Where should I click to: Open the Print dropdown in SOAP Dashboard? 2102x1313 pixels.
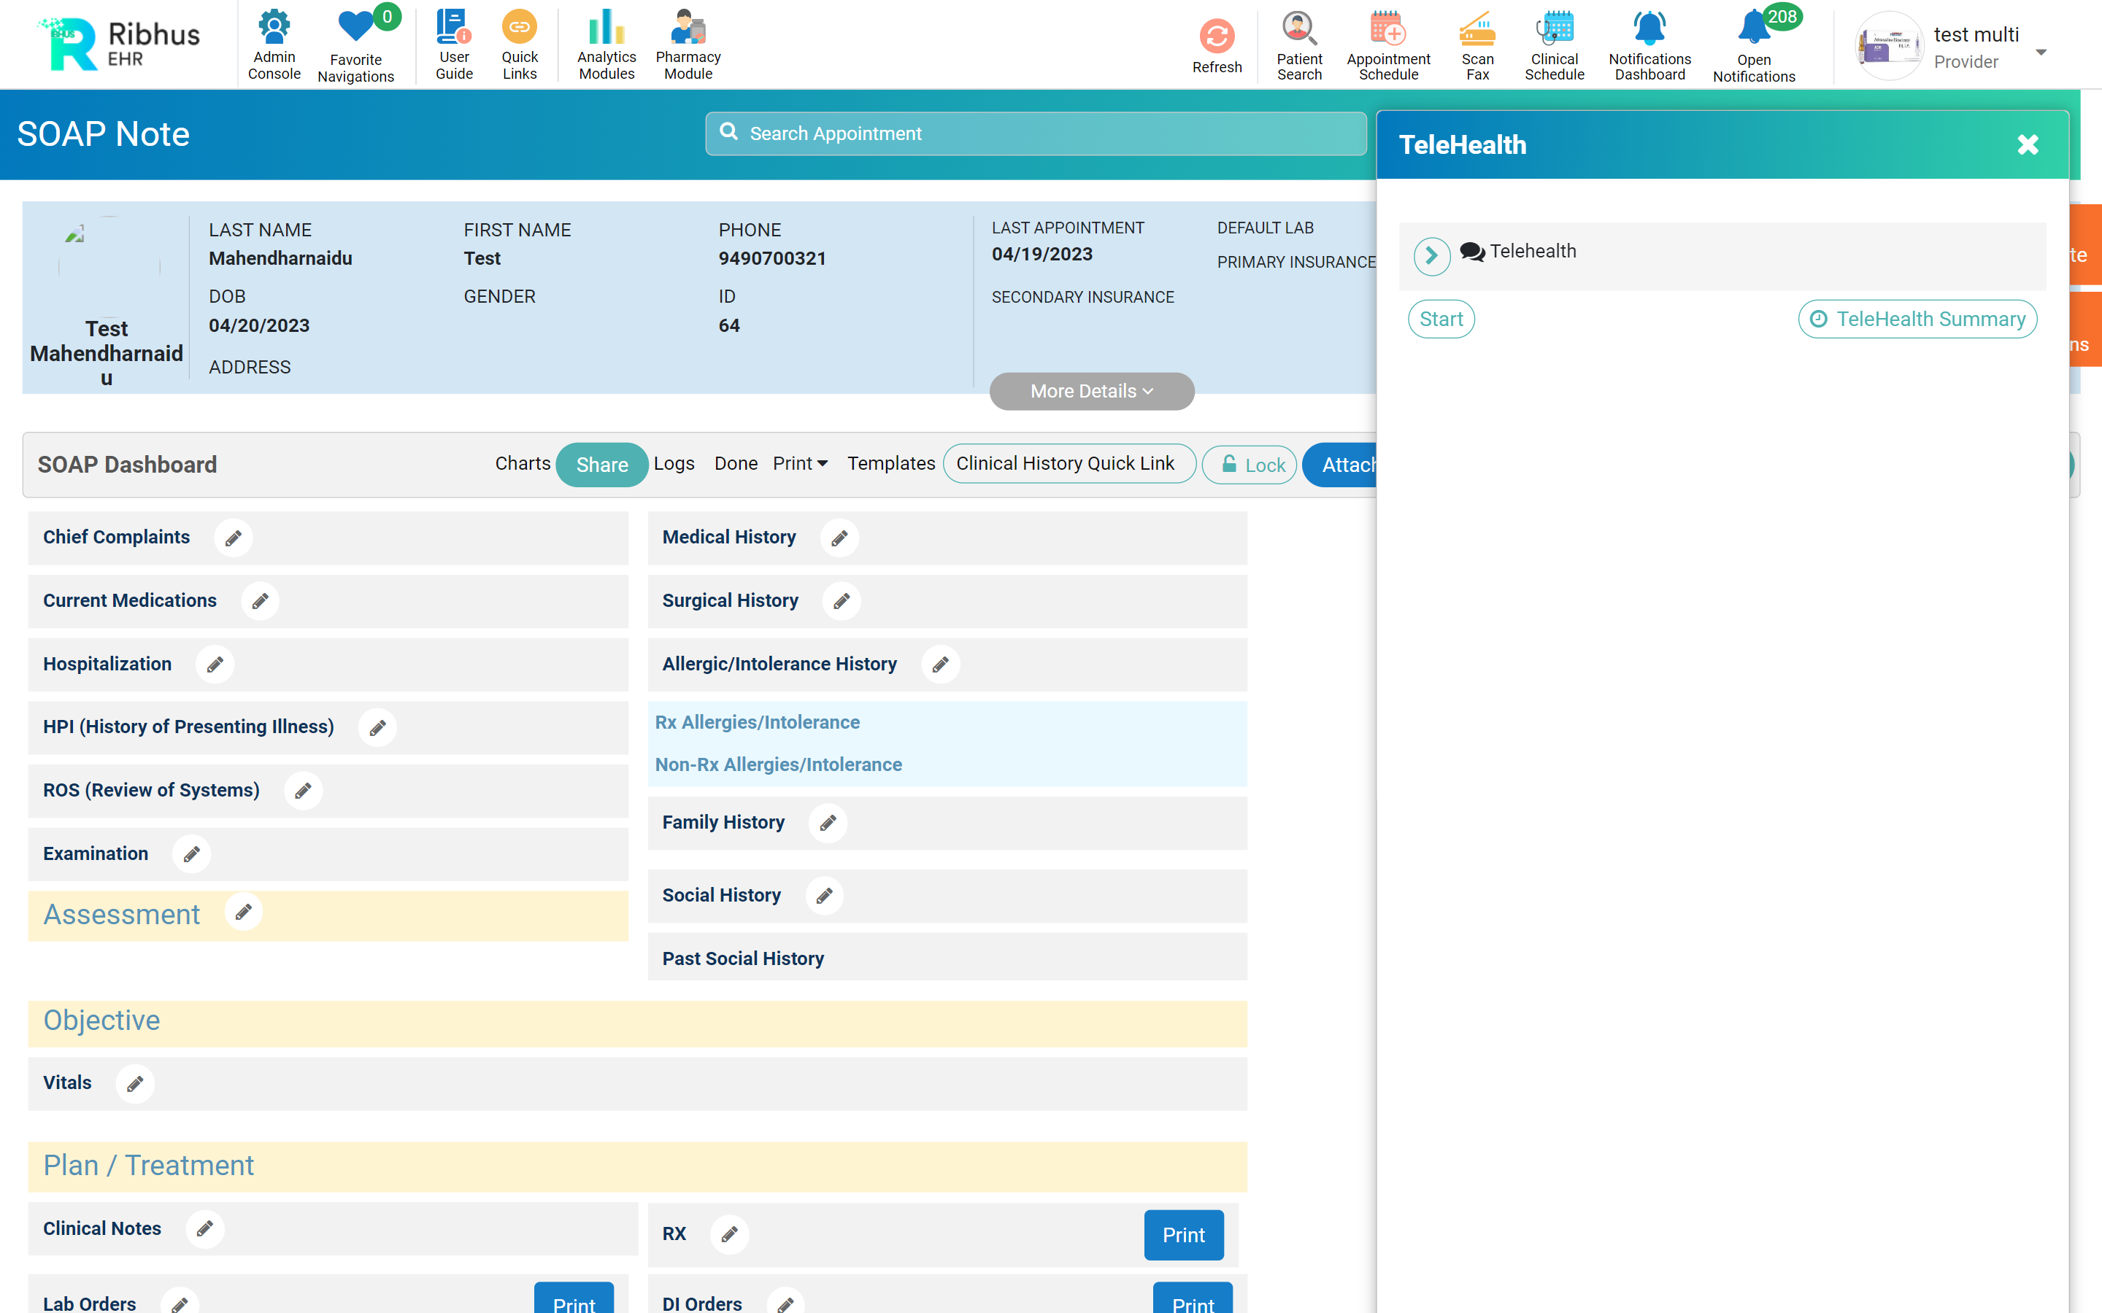click(x=800, y=464)
